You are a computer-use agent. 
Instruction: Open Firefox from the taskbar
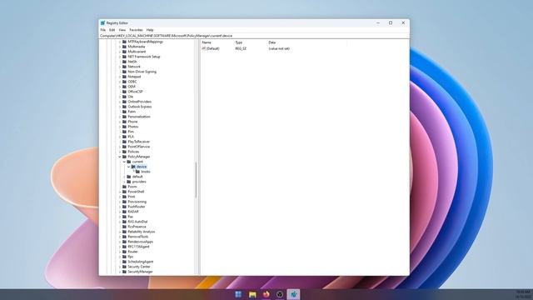(x=266, y=294)
